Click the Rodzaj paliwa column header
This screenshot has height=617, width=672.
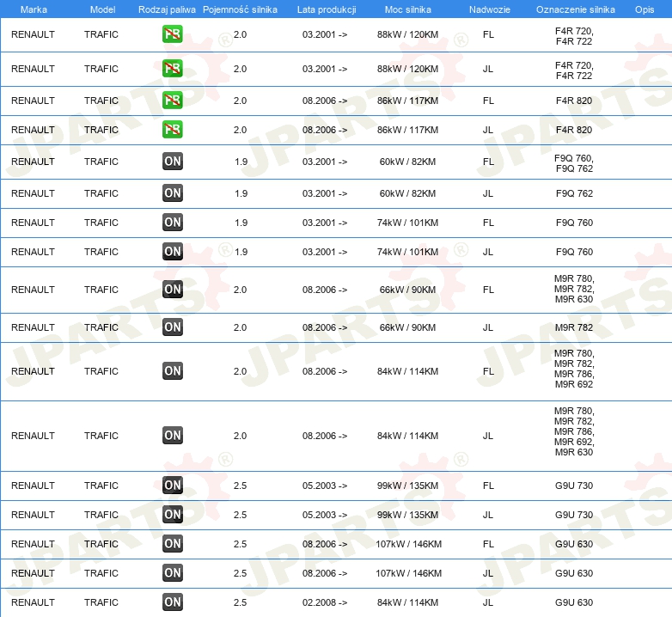point(167,9)
